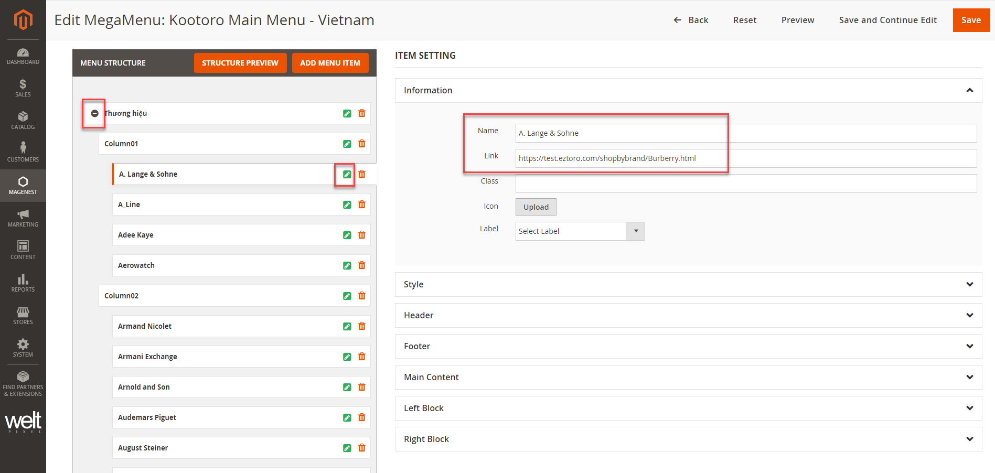Focus the Name input field
995x473 pixels.
[x=746, y=133]
